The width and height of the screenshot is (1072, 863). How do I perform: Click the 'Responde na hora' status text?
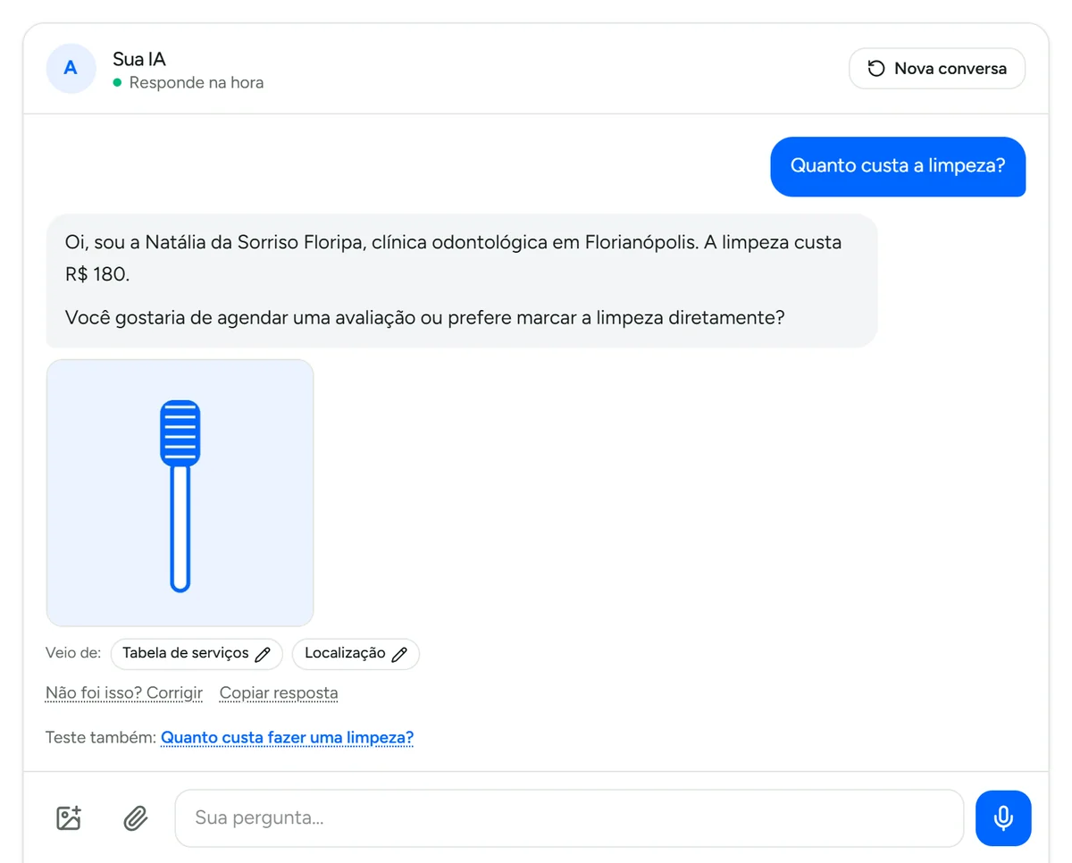197,83
